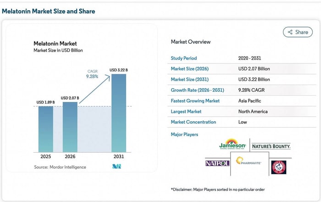Click the Melatonin Market Size and Share heading

coord(49,11)
